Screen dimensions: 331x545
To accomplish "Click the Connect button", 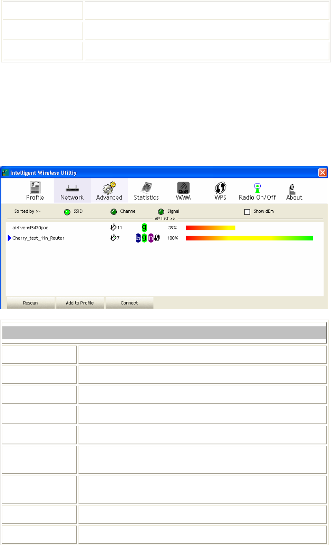I will 129,303.
